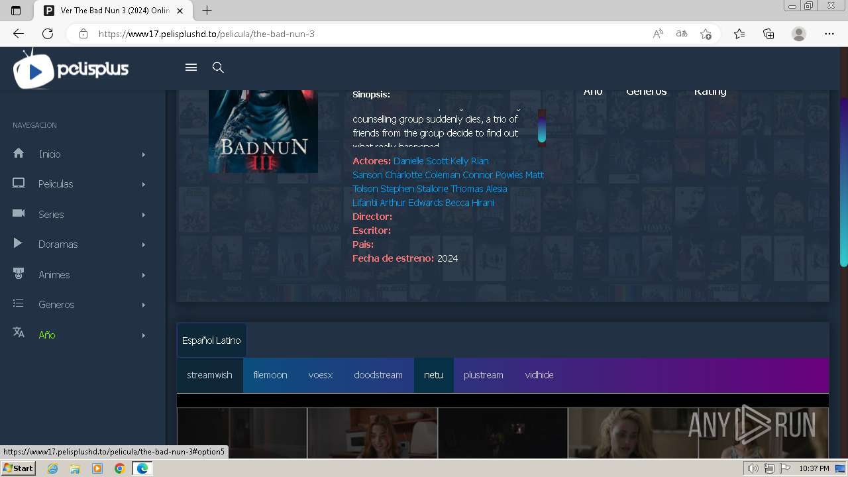Viewport: 848px width, 477px height.
Task: Switch to the voesx server
Action: [x=321, y=375]
